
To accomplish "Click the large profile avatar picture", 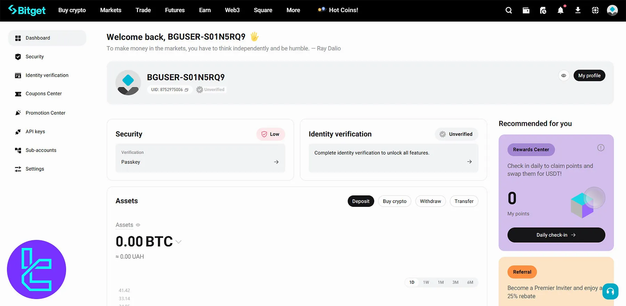I will [x=128, y=83].
